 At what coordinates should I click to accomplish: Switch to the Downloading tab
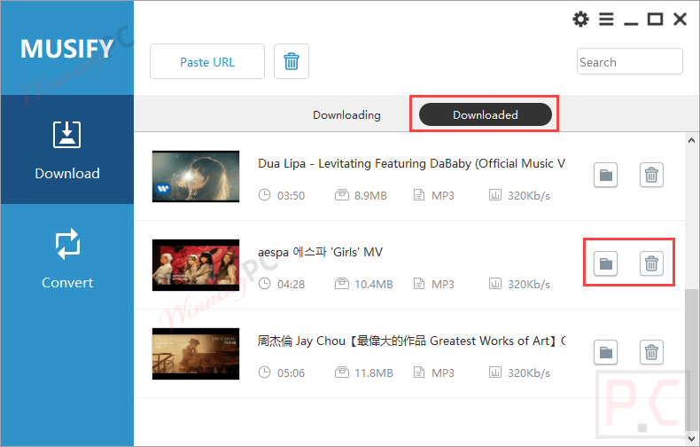(x=346, y=115)
